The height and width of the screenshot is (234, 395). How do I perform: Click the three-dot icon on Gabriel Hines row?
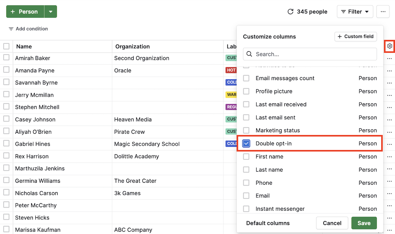click(x=389, y=144)
